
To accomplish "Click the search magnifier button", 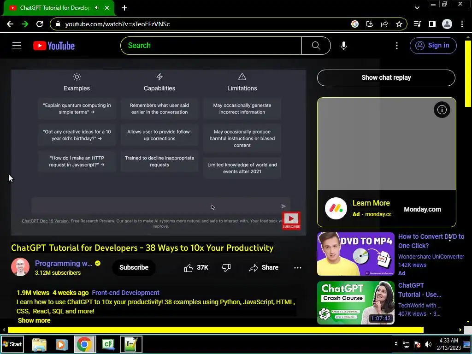I will (316, 46).
